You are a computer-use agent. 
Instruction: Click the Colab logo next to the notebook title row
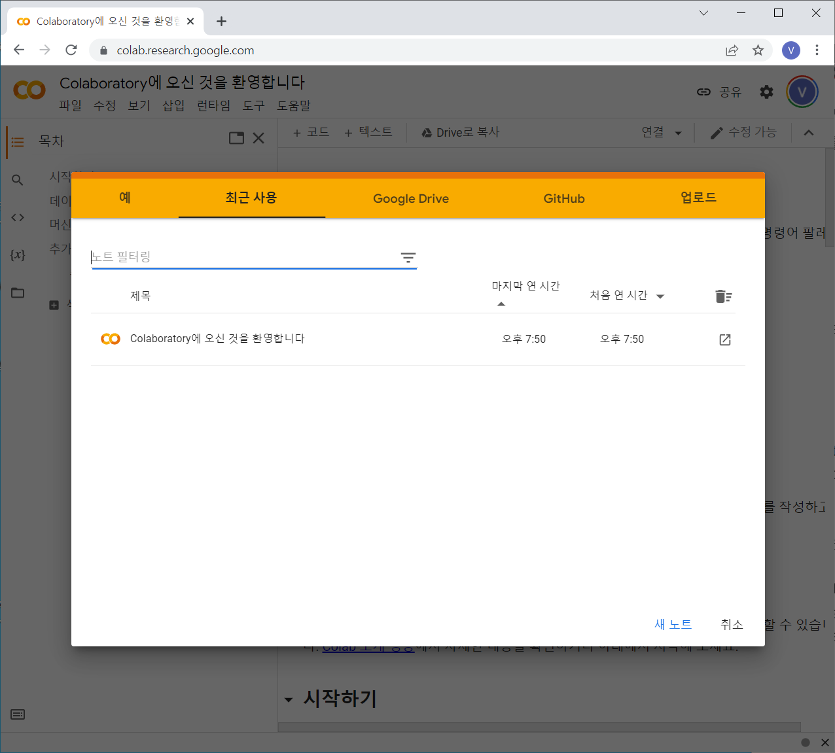[x=111, y=339]
